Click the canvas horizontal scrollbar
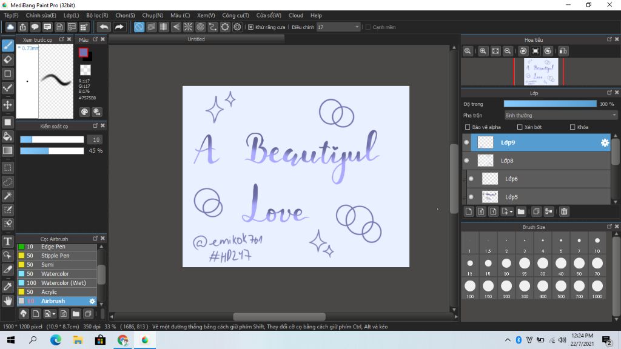621x349 pixels. click(279, 316)
